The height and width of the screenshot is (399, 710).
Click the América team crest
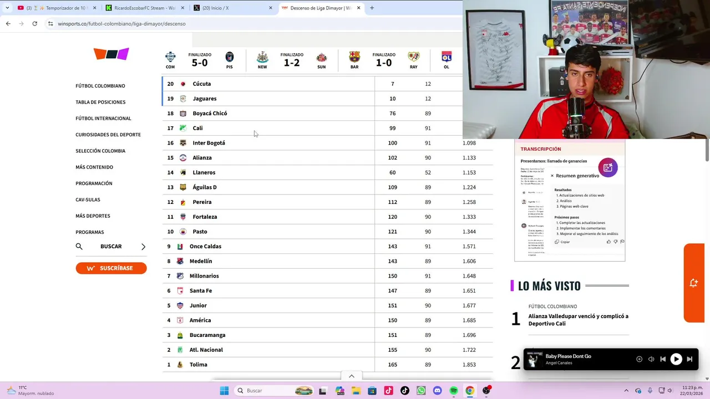point(180,320)
